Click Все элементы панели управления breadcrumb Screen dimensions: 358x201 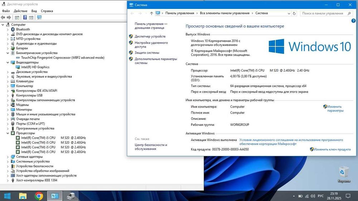[225, 13]
